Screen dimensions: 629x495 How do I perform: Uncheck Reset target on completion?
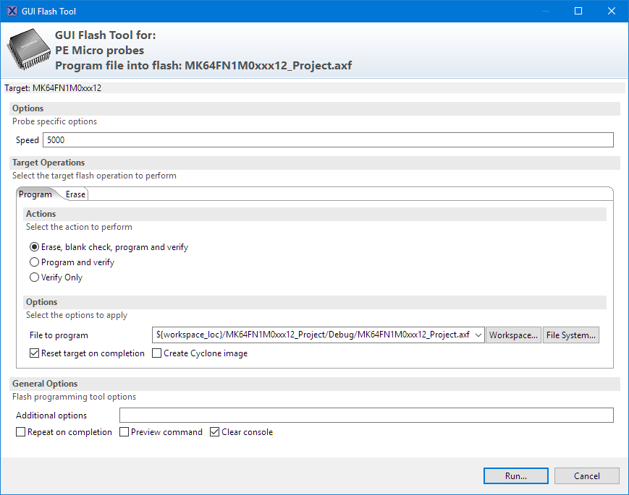pyautogui.click(x=35, y=353)
